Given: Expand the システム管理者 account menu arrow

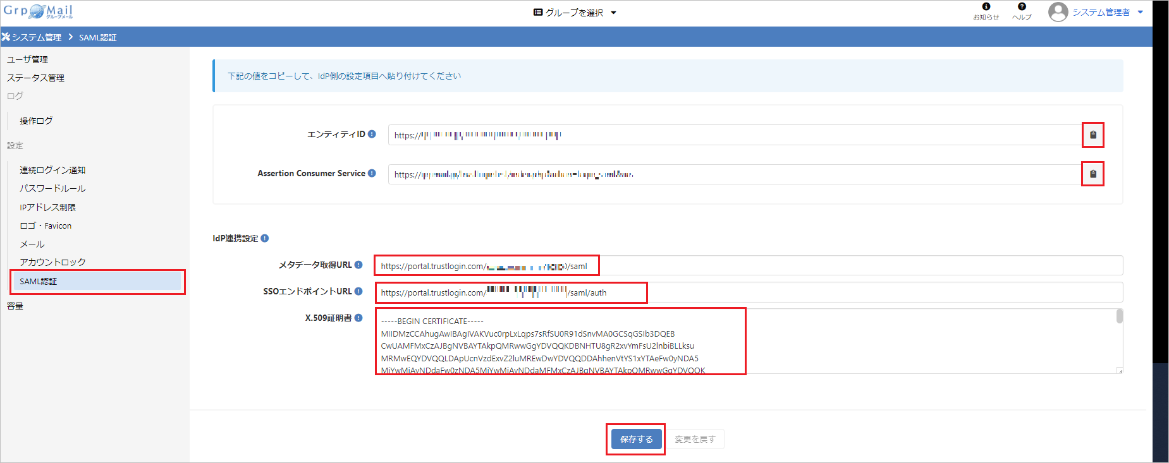Looking at the screenshot, I should click(1141, 12).
